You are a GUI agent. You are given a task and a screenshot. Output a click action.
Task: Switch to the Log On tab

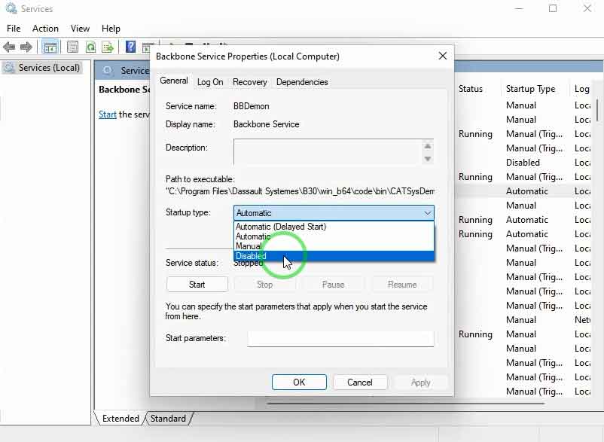(x=210, y=82)
